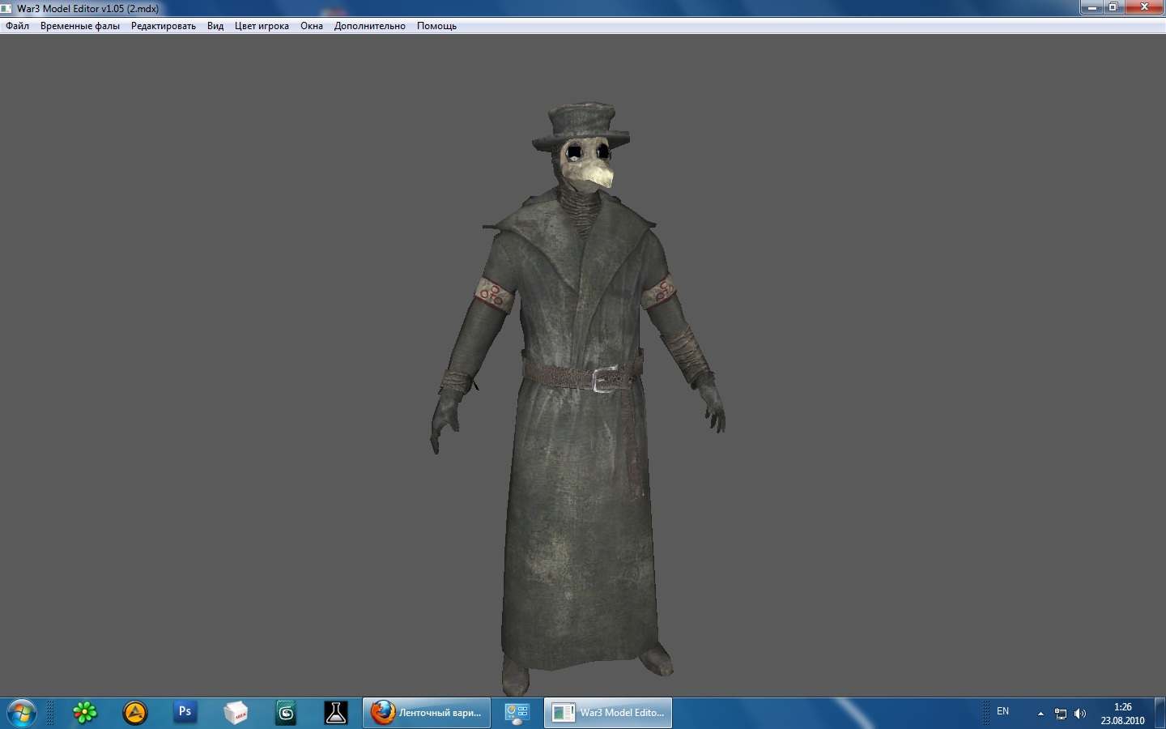Viewport: 1166px width, 729px height.
Task: Open the Дополнительно menu
Action: [x=370, y=26]
